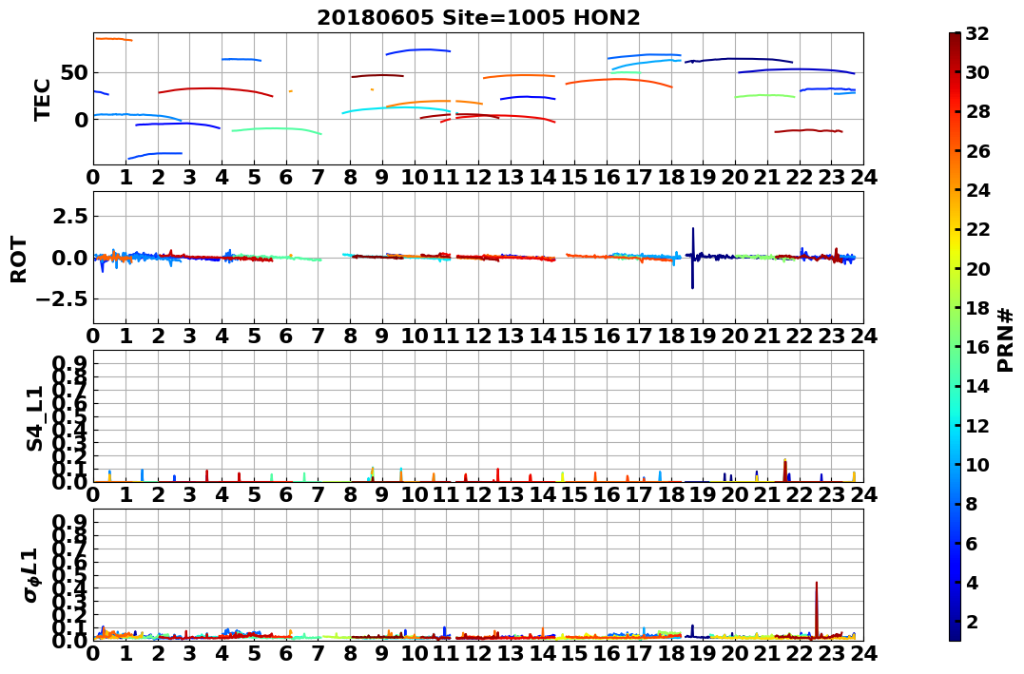Click the plot title "20180605 Site=1005 HON2"
Screen dimensions: 1024x674
point(478,18)
